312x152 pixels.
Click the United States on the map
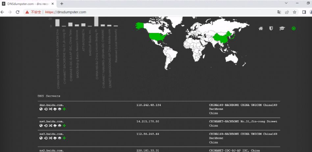158,37
